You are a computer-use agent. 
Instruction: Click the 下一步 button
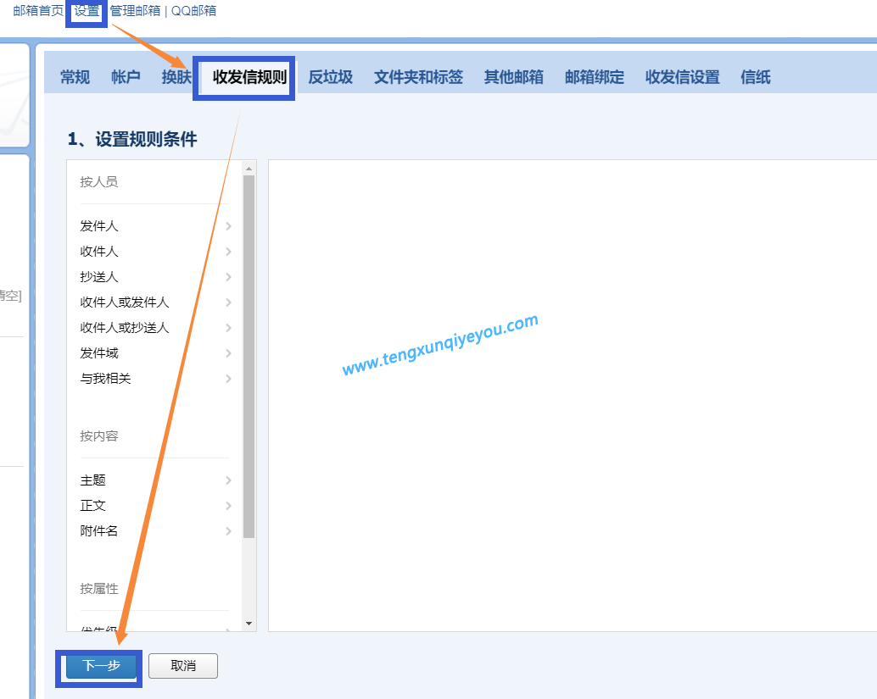click(x=101, y=666)
